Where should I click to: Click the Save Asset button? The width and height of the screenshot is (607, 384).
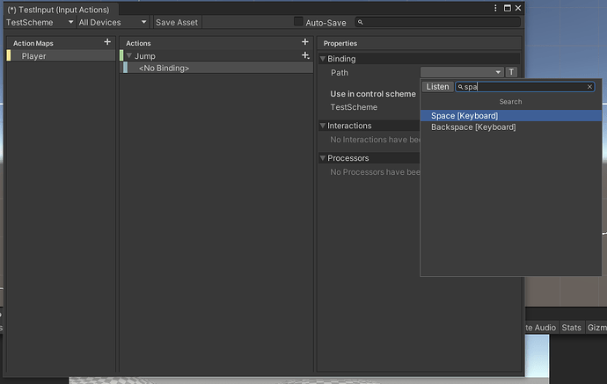[x=177, y=22]
